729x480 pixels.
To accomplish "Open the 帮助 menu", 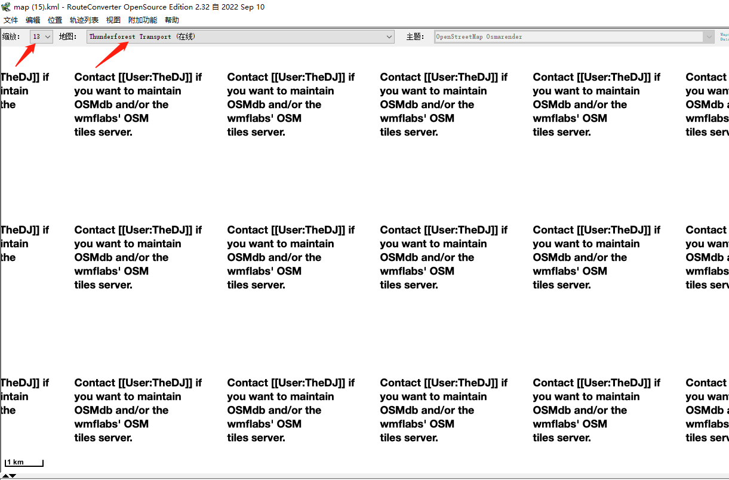I will tap(172, 20).
